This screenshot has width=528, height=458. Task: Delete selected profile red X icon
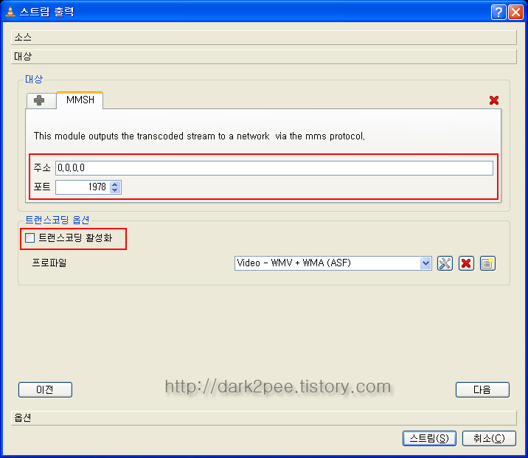466,263
